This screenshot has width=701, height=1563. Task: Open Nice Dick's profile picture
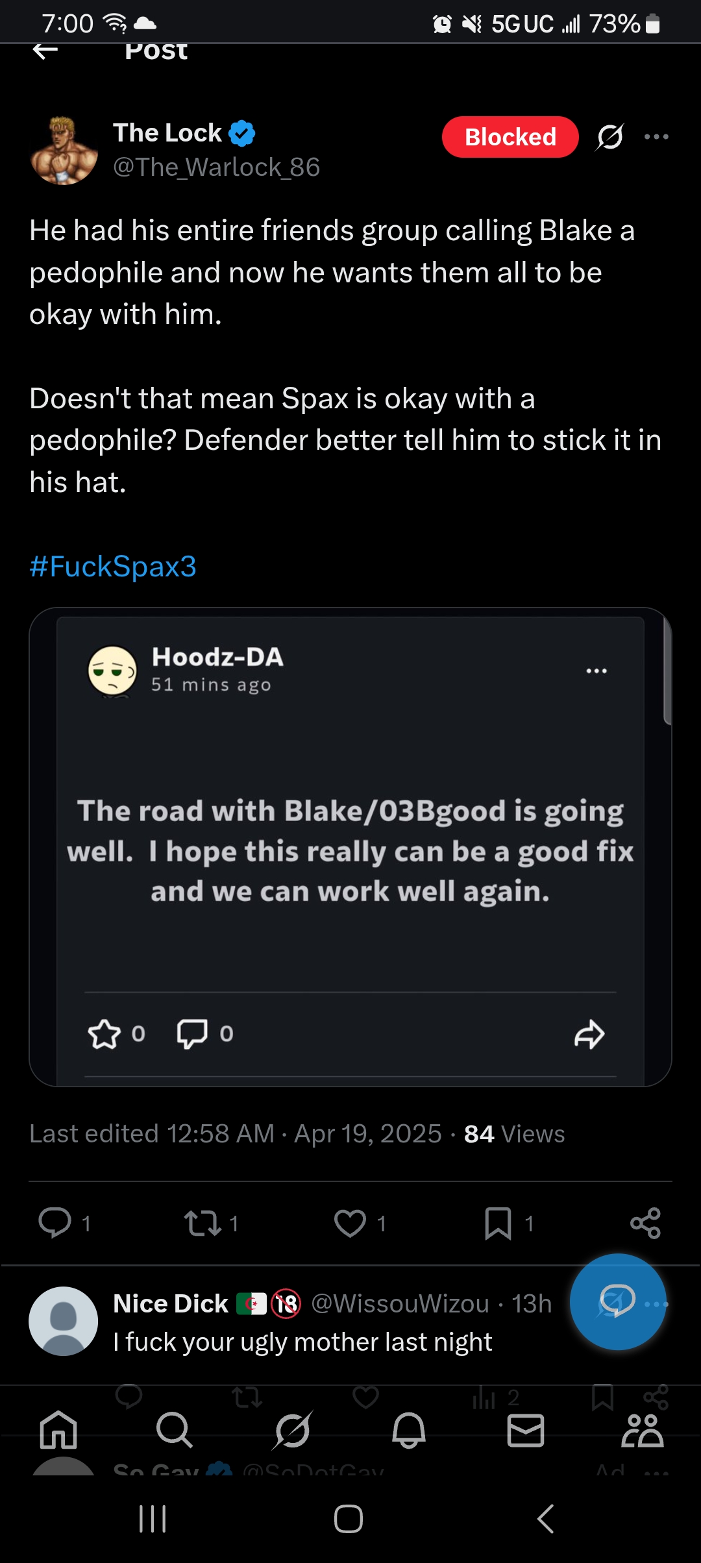64,1321
